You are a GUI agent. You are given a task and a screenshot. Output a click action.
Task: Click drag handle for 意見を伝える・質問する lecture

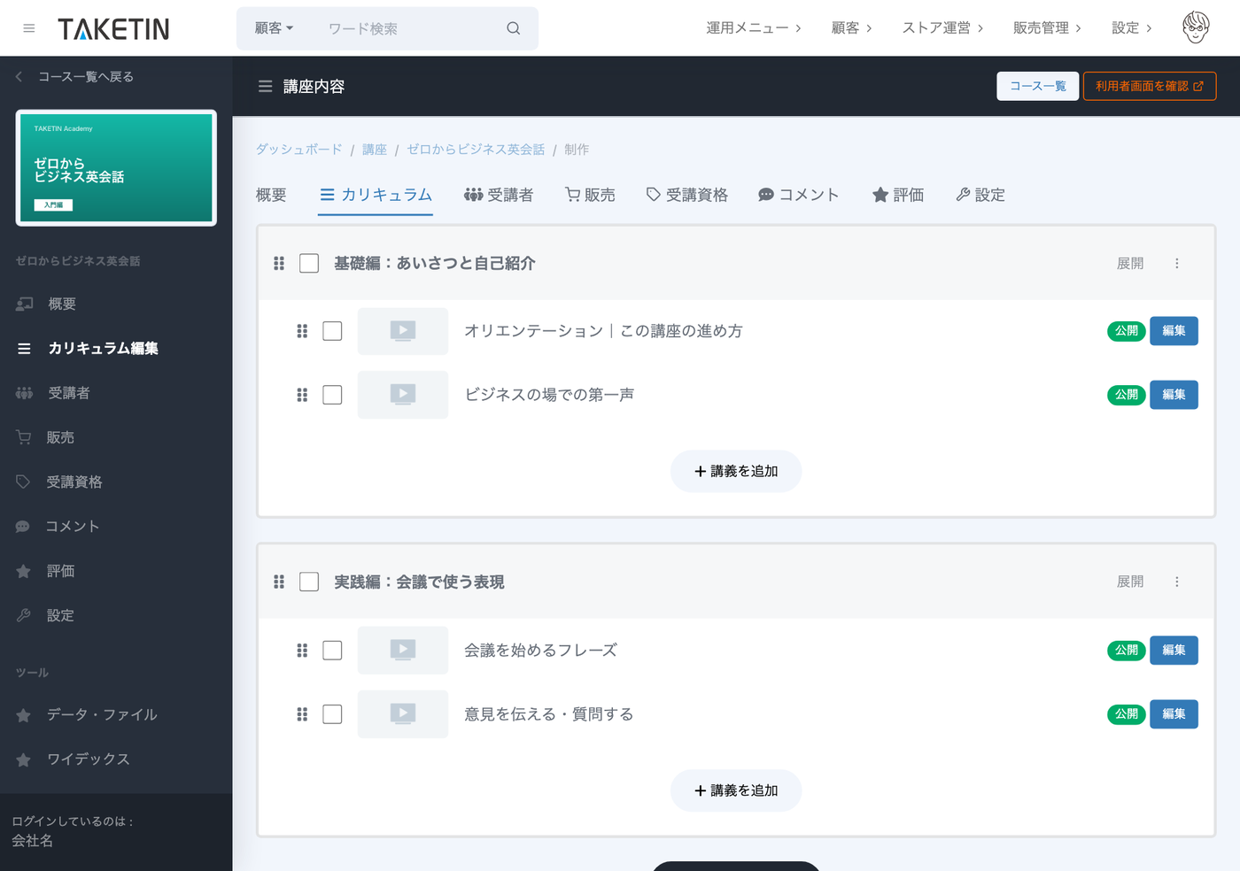pos(302,714)
